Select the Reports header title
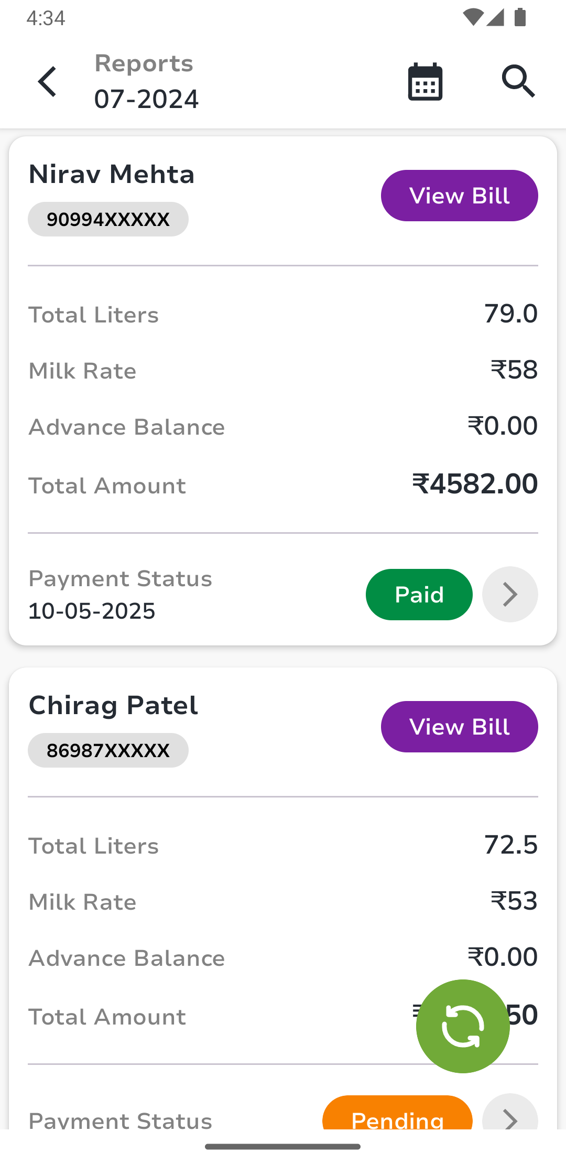Screen dimensions: 566x1164 coord(143,64)
